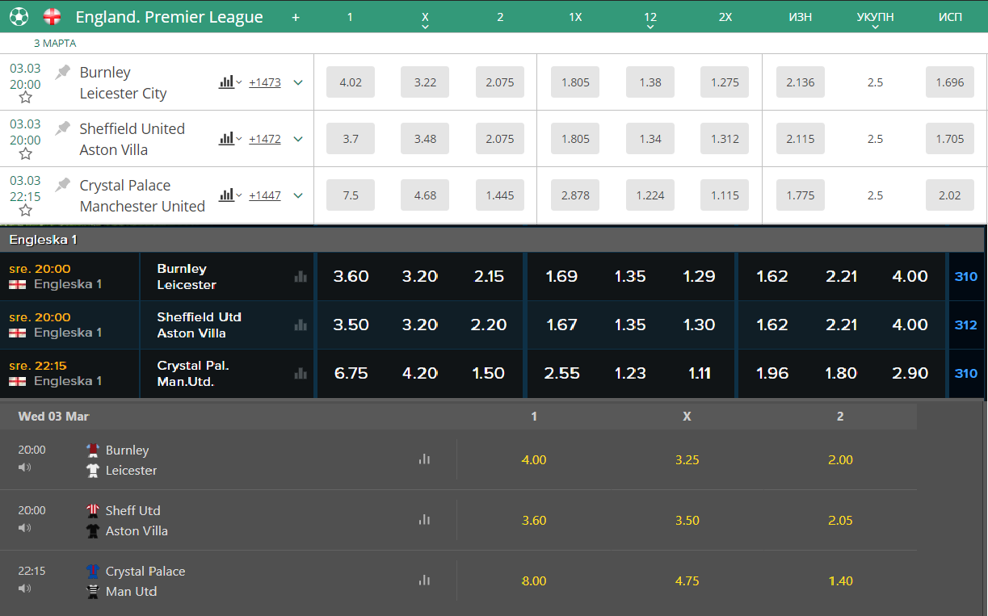Favorite the Burnley vs Leicester City match star
The height and width of the screenshot is (616, 988).
pyautogui.click(x=25, y=98)
